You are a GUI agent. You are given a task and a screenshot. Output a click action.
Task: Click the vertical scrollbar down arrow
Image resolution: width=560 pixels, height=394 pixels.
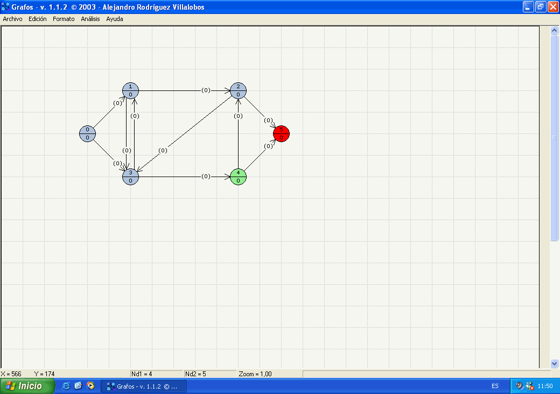[555, 363]
